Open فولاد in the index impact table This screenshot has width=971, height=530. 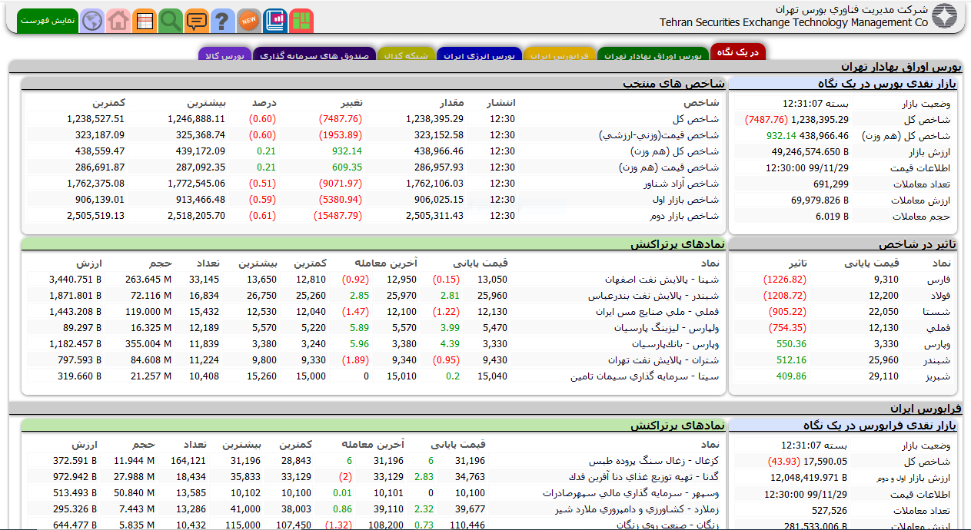[939, 296]
